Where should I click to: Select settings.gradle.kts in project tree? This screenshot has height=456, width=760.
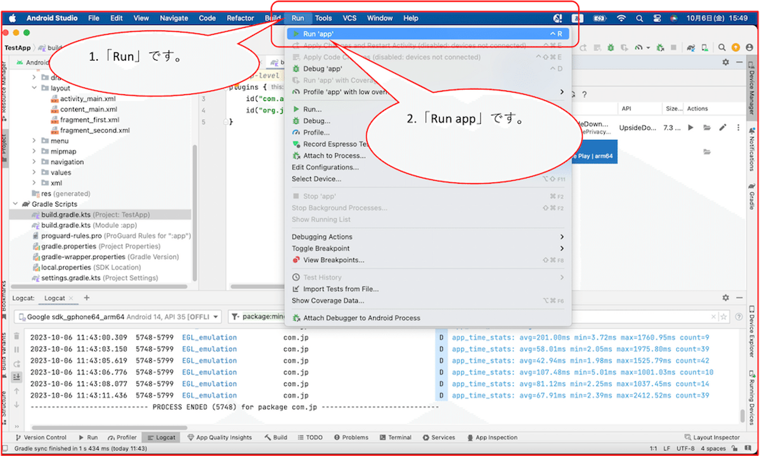click(95, 278)
